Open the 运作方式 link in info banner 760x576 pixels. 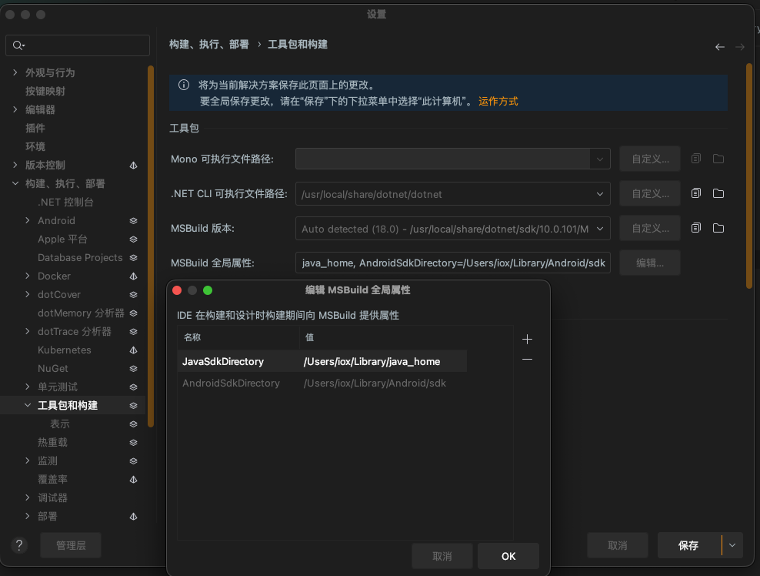click(498, 101)
